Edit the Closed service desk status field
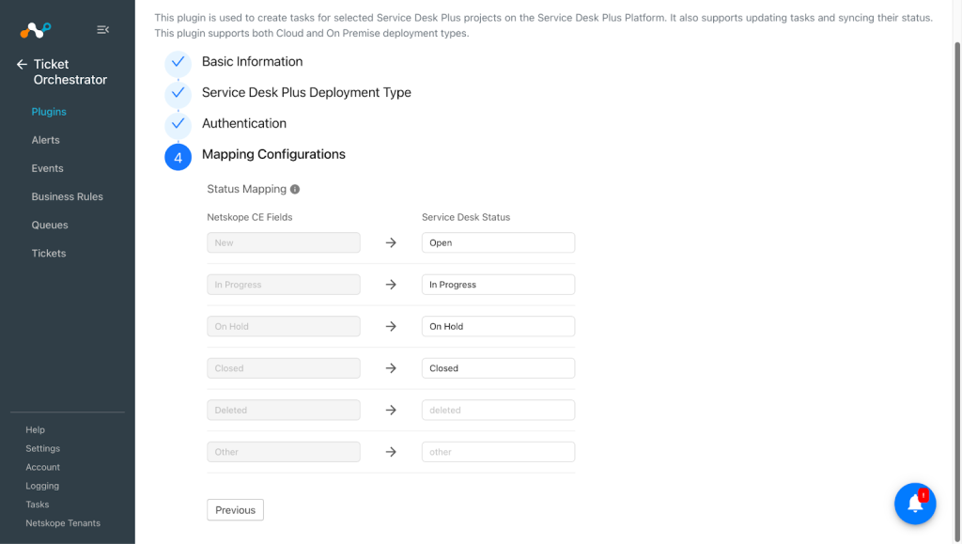 [x=498, y=368]
